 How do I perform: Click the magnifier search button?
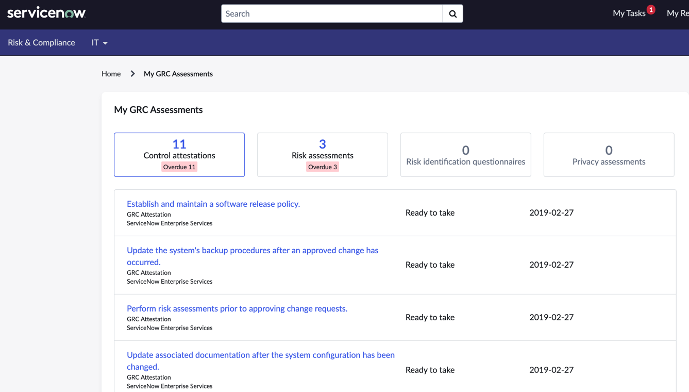click(453, 14)
